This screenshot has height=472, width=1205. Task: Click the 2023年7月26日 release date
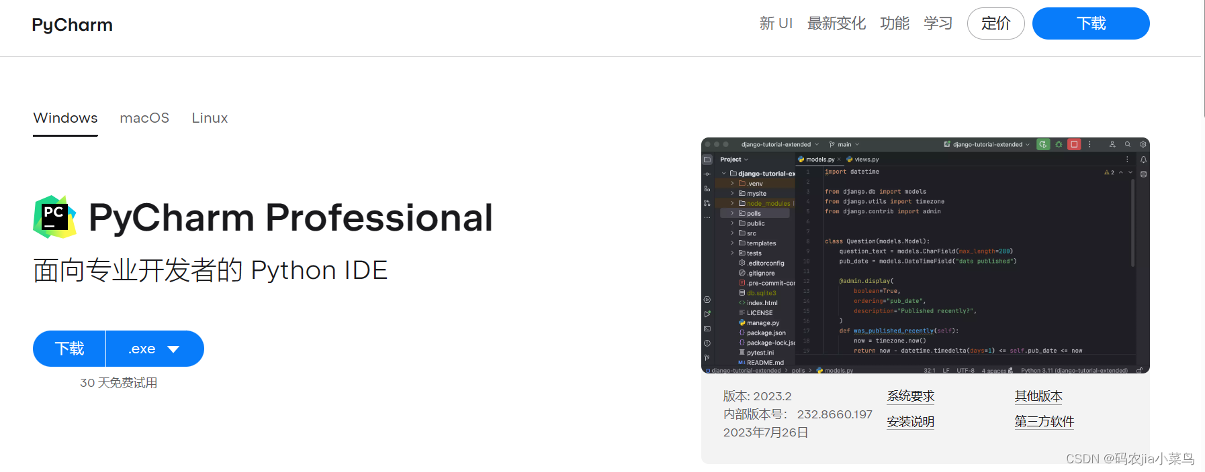coord(765,432)
